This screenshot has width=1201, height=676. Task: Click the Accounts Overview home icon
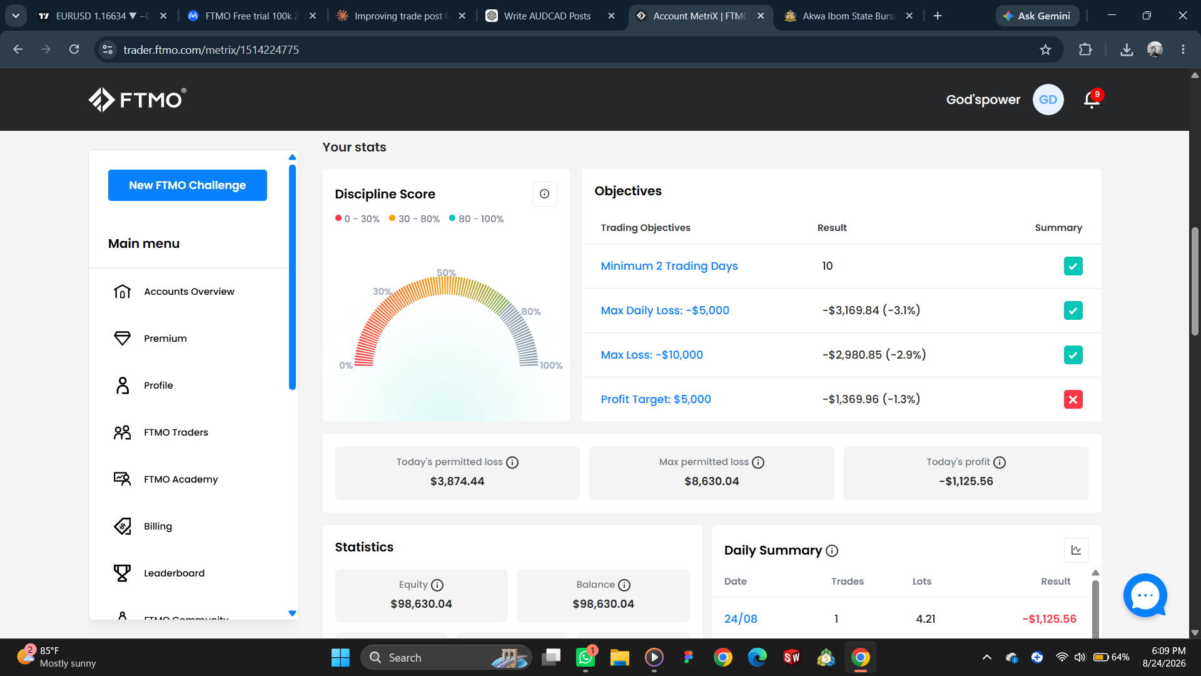tap(122, 292)
